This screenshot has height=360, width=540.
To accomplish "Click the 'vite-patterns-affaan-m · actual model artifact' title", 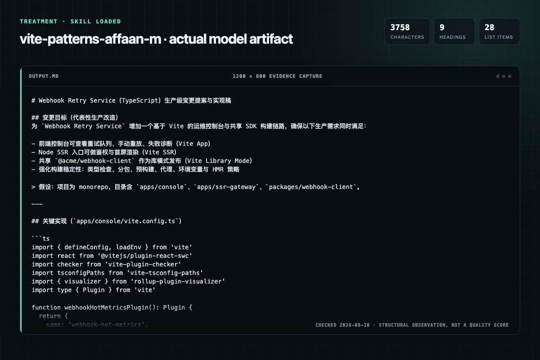I will (x=156, y=39).
